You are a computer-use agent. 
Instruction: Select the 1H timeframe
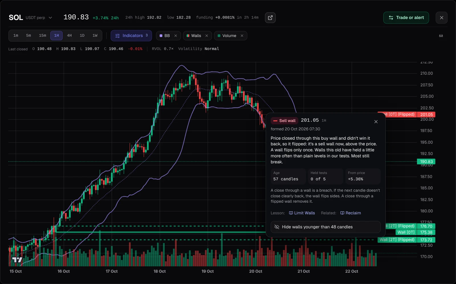point(56,36)
